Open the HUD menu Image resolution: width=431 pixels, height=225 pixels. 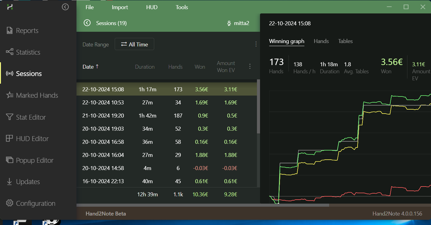[x=152, y=7]
